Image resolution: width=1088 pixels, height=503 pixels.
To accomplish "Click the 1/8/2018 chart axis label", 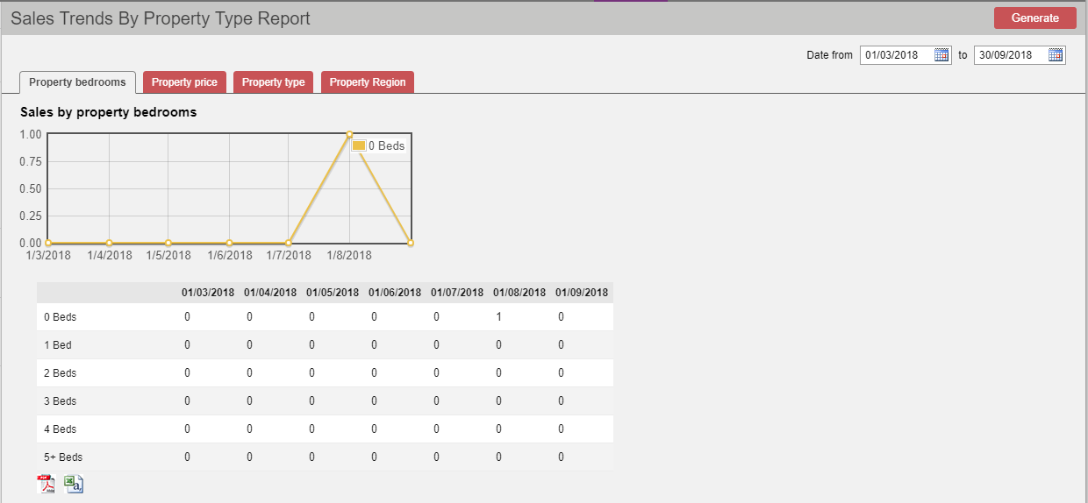I will coord(349,255).
